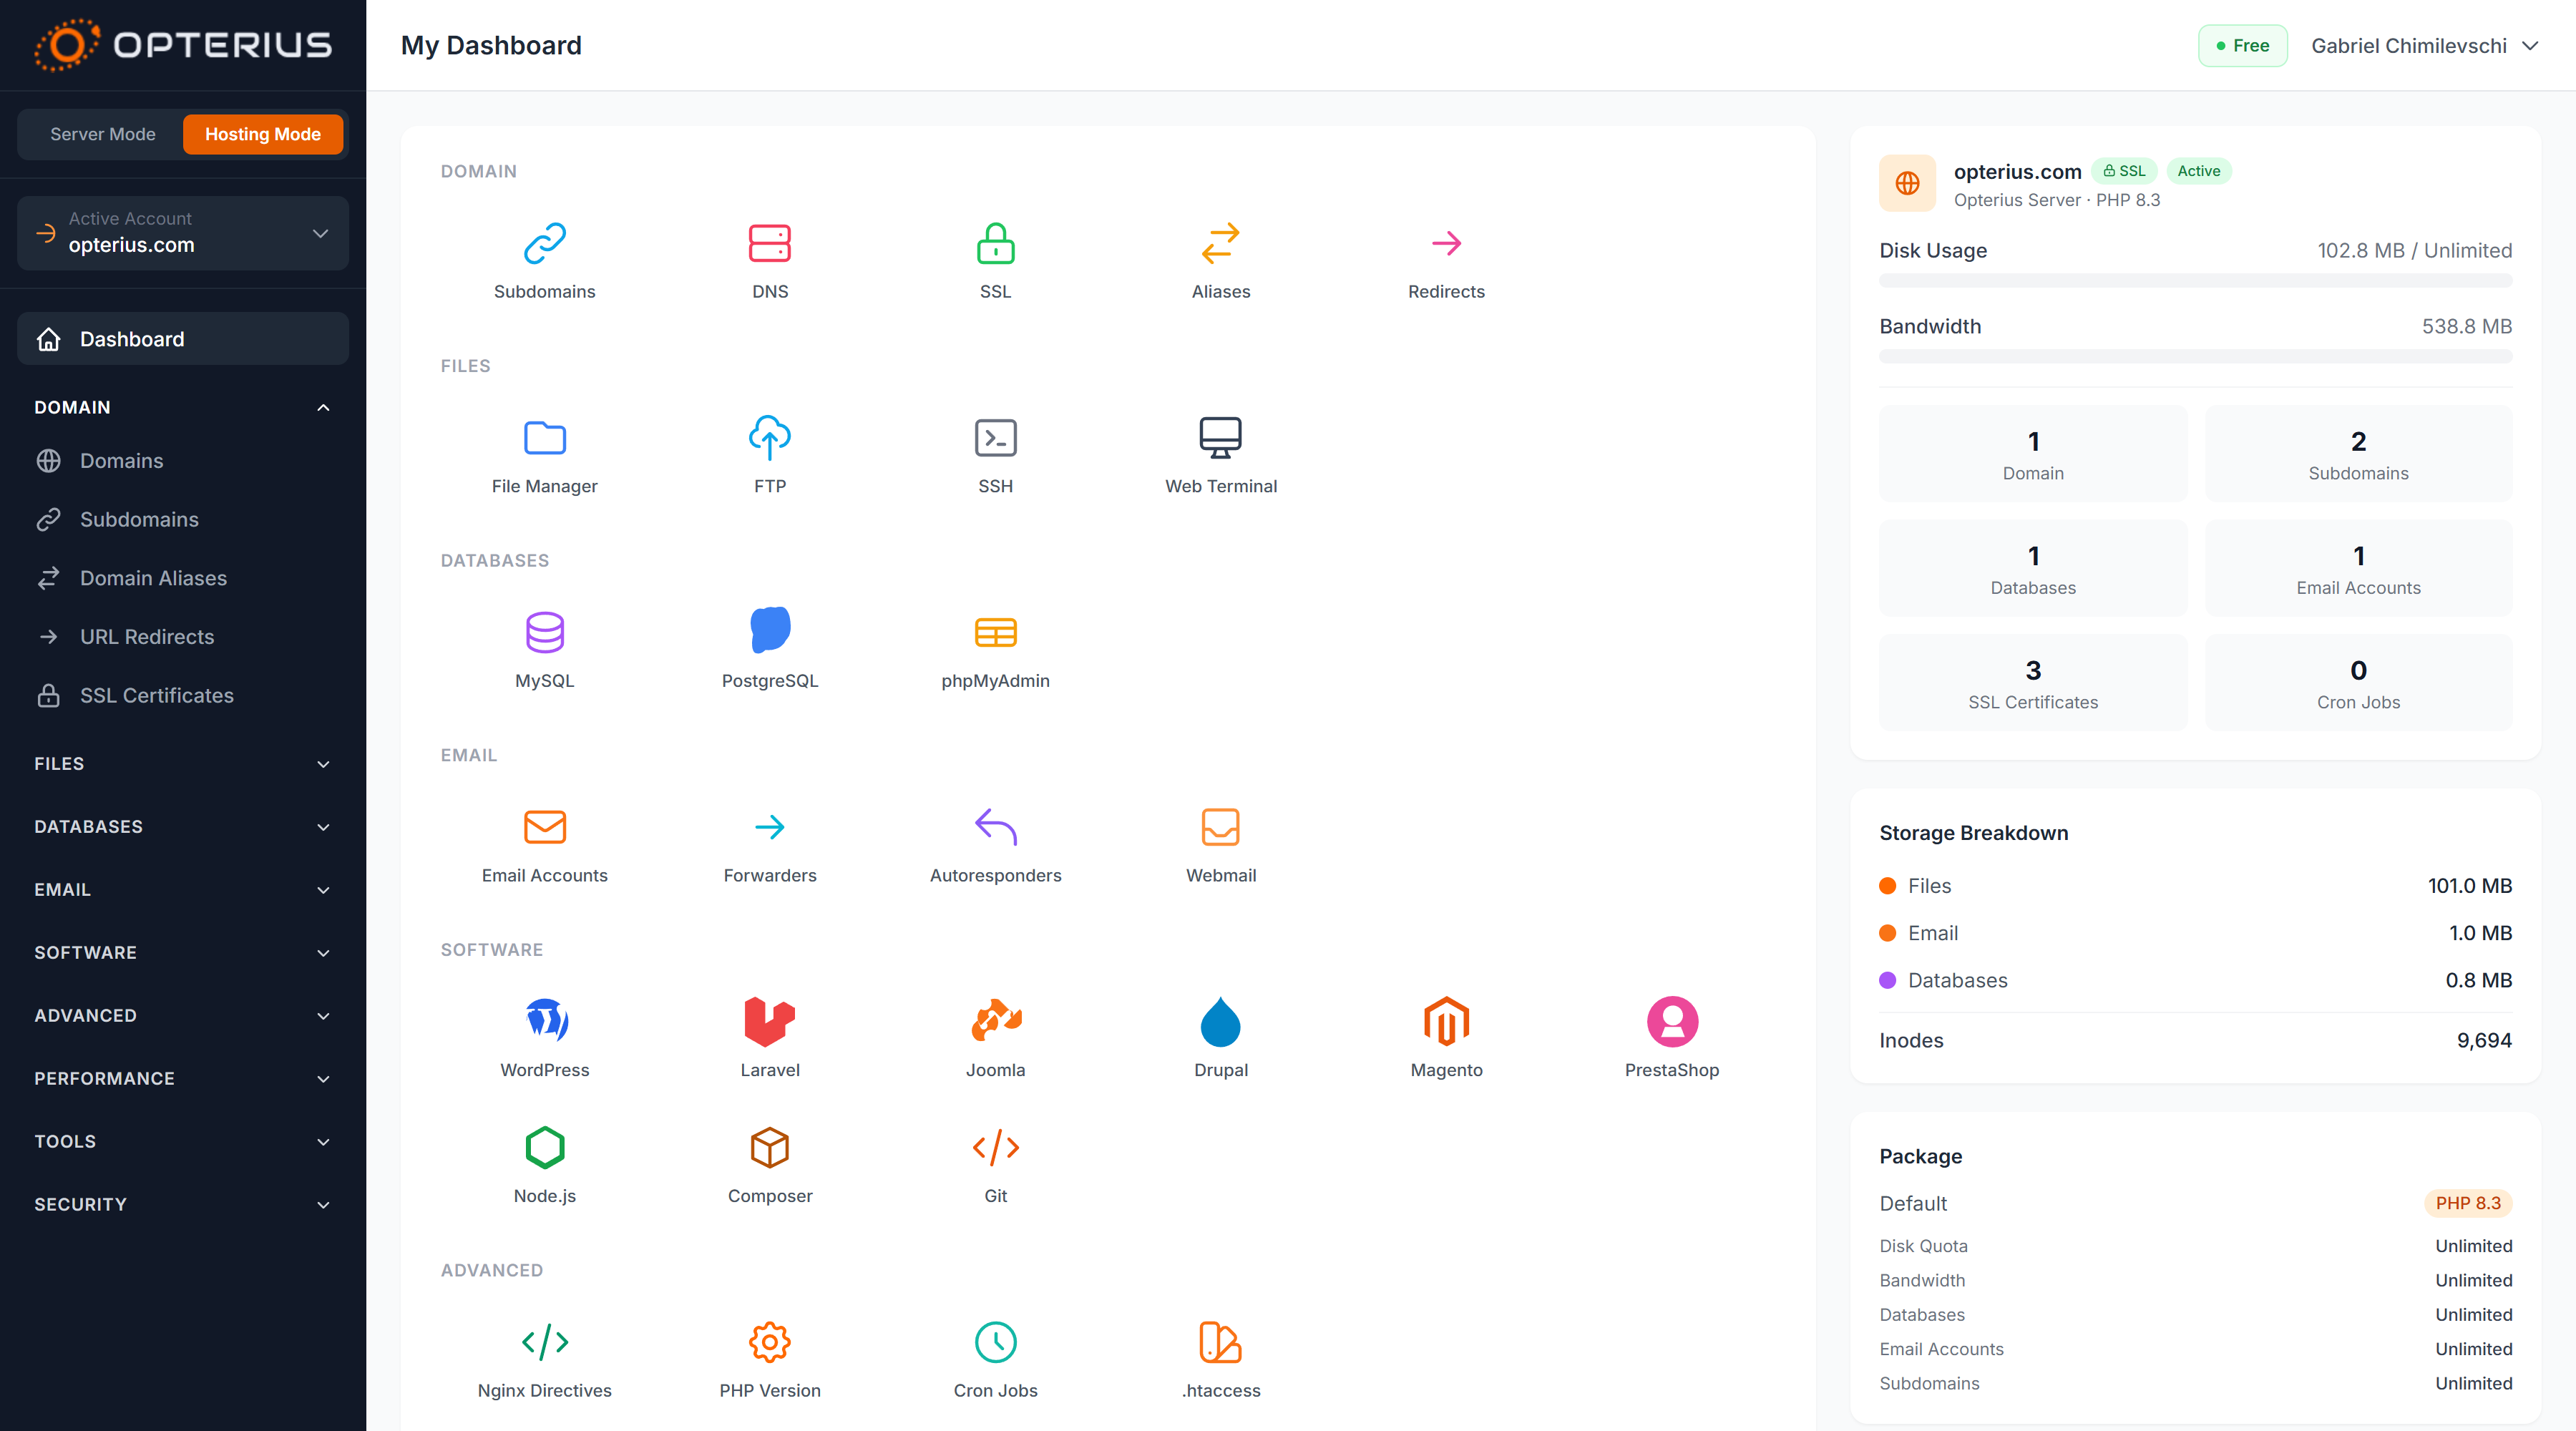The height and width of the screenshot is (1431, 2576).
Task: Open the DNS management icon
Action: click(769, 262)
